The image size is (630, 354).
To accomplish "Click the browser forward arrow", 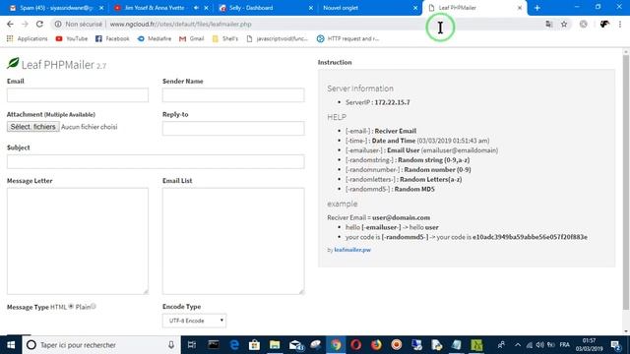I will pyautogui.click(x=25, y=24).
